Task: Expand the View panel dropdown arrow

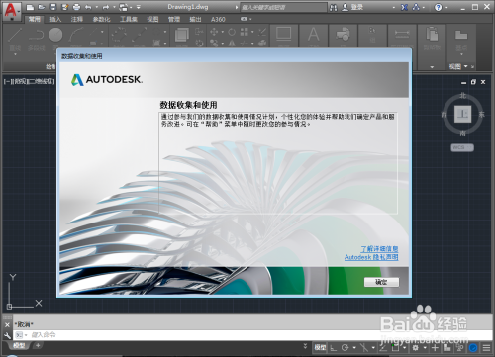Action: coord(465,66)
